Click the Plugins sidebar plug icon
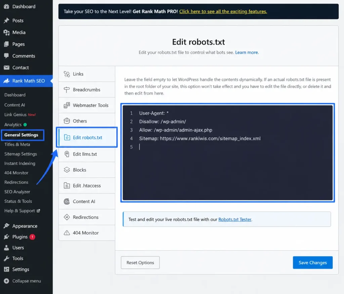Image resolution: width=344 pixels, height=294 pixels. pos(7,237)
